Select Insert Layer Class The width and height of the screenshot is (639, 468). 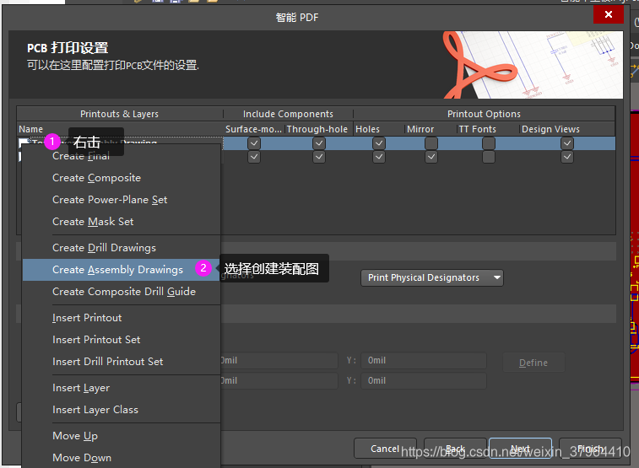click(x=122, y=410)
